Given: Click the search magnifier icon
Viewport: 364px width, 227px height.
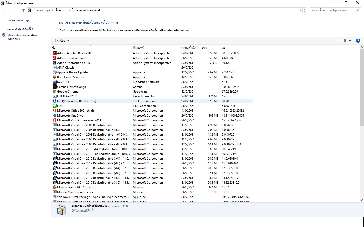Looking at the screenshot, I should point(357,10).
